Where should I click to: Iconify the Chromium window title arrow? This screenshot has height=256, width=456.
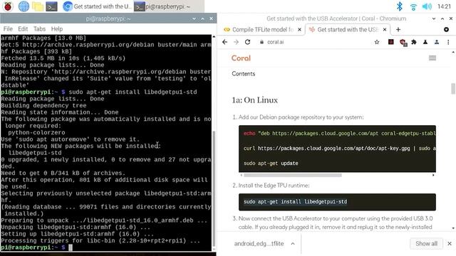(x=434, y=18)
